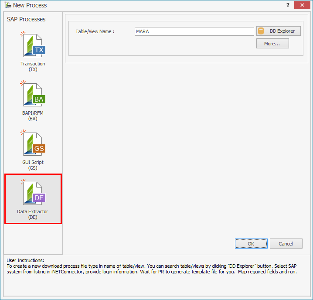Click the "Table/View Name :" label
The width and height of the screenshot is (313, 300).
tap(95, 31)
